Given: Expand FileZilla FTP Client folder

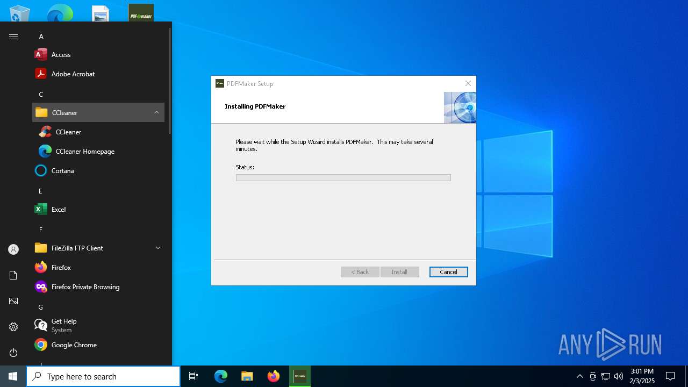Looking at the screenshot, I should (x=98, y=248).
